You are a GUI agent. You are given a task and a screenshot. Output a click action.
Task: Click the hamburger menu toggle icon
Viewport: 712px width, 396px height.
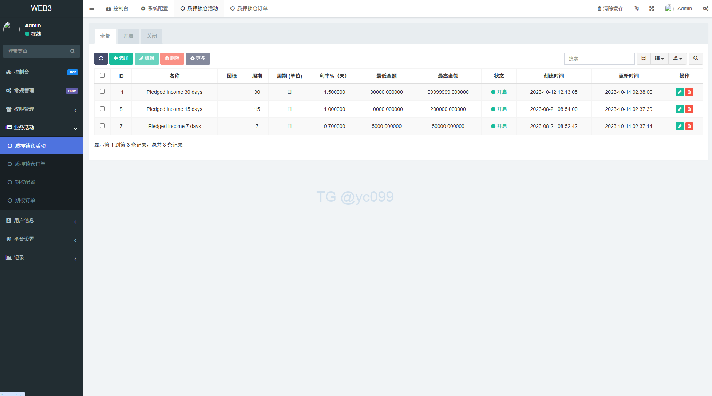pyautogui.click(x=92, y=8)
